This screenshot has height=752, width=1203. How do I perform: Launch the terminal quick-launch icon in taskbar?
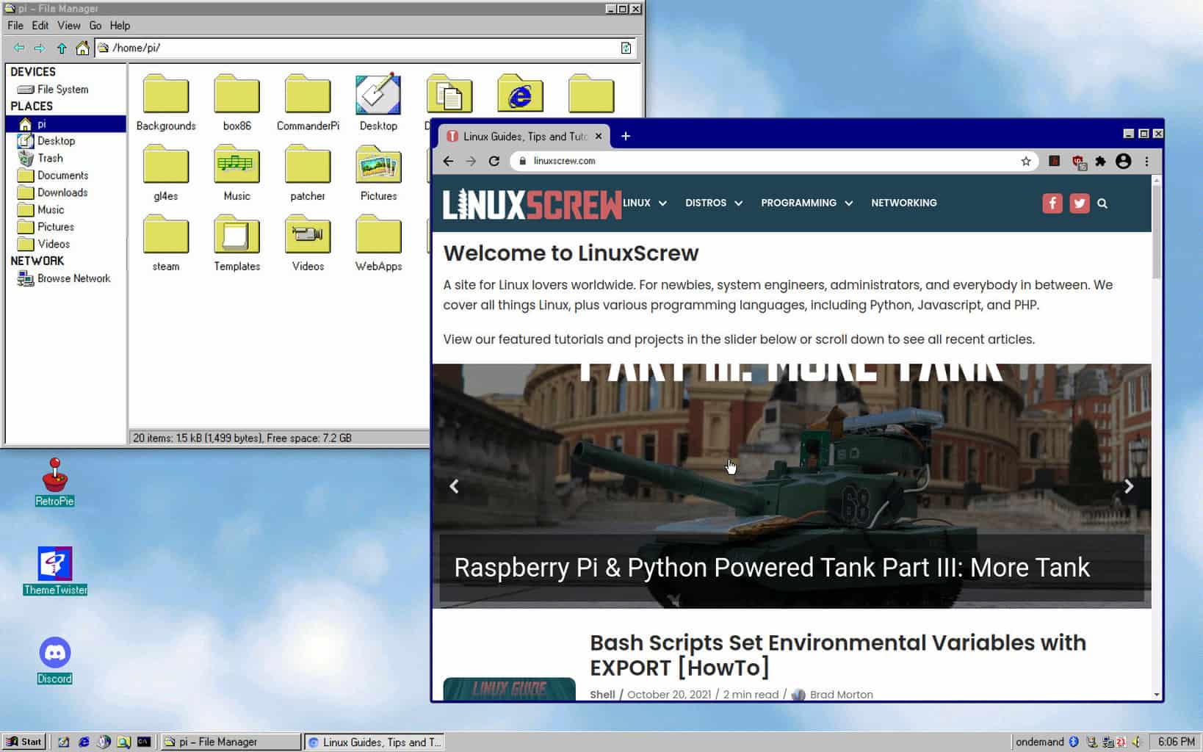pos(144,742)
